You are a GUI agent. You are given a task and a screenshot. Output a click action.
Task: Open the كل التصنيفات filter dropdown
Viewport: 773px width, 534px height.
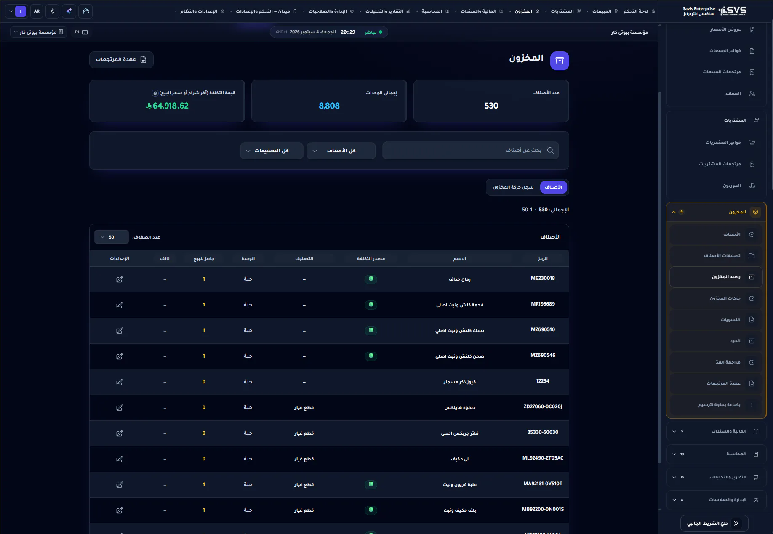pos(272,151)
